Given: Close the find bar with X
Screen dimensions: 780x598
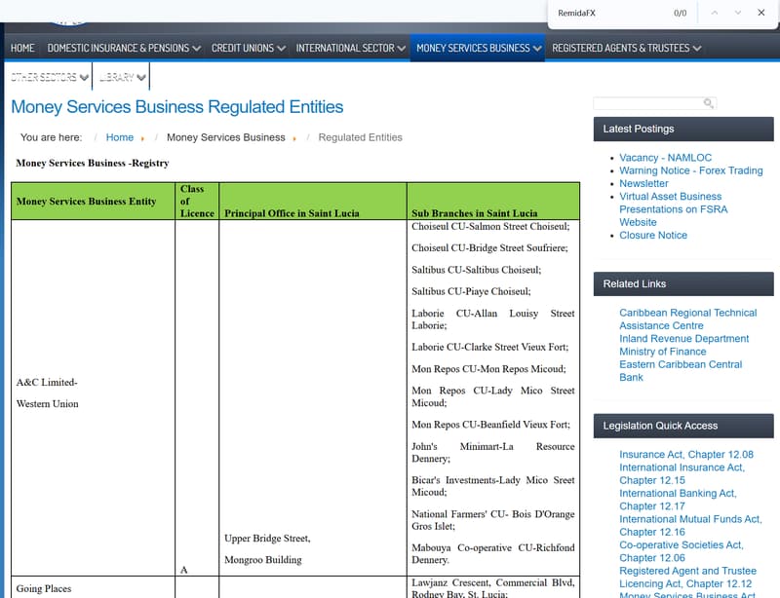Looking at the screenshot, I should [x=761, y=13].
